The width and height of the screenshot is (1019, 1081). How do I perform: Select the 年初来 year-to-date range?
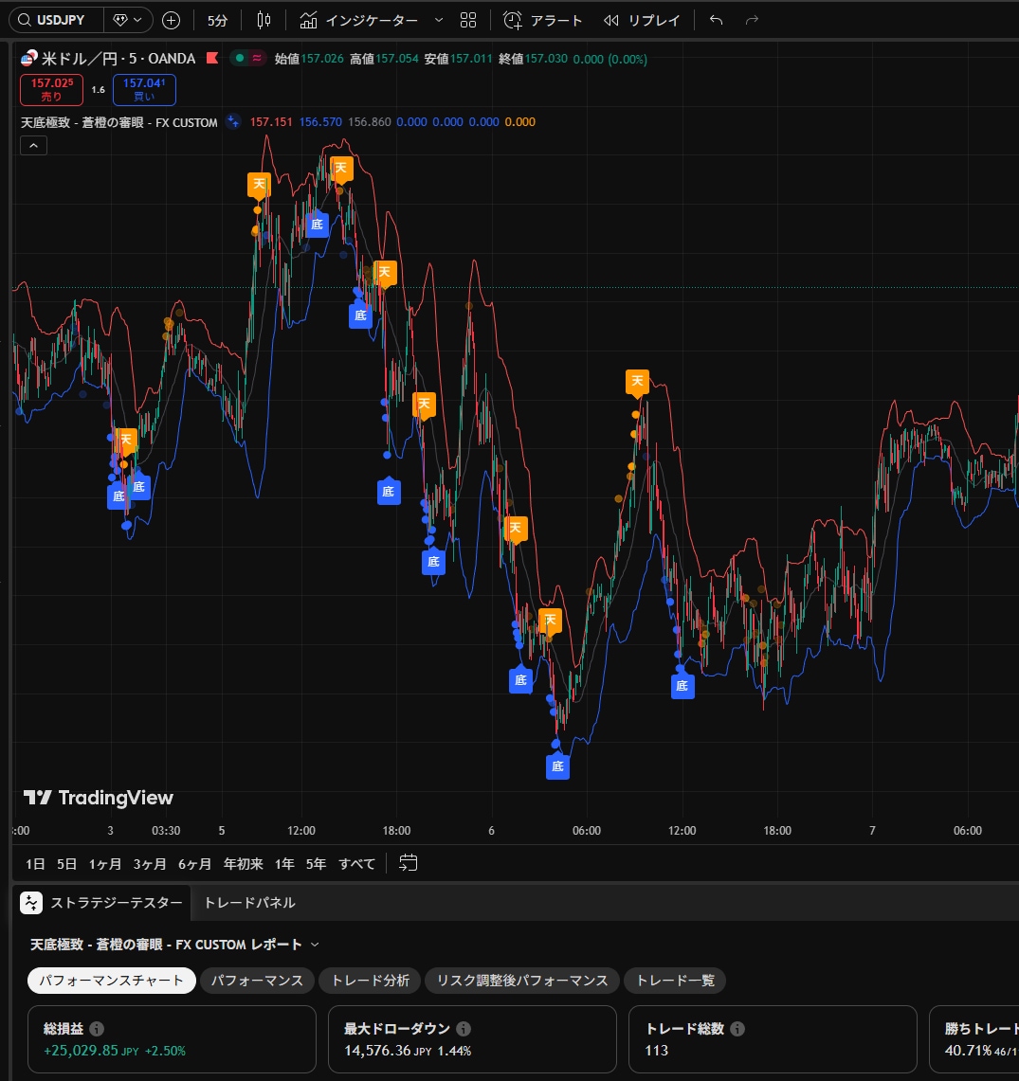coord(244,864)
